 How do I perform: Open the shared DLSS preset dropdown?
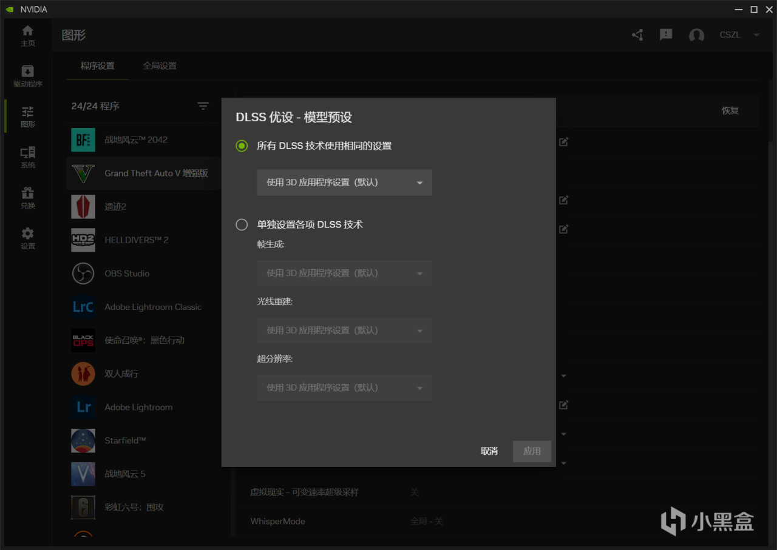tap(345, 183)
